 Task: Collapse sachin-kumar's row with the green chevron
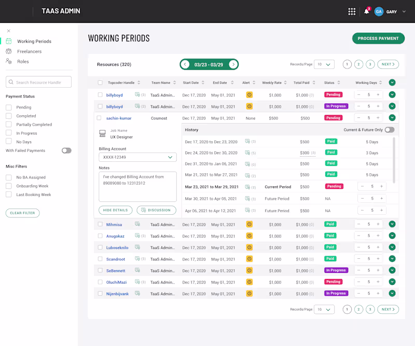393,118
